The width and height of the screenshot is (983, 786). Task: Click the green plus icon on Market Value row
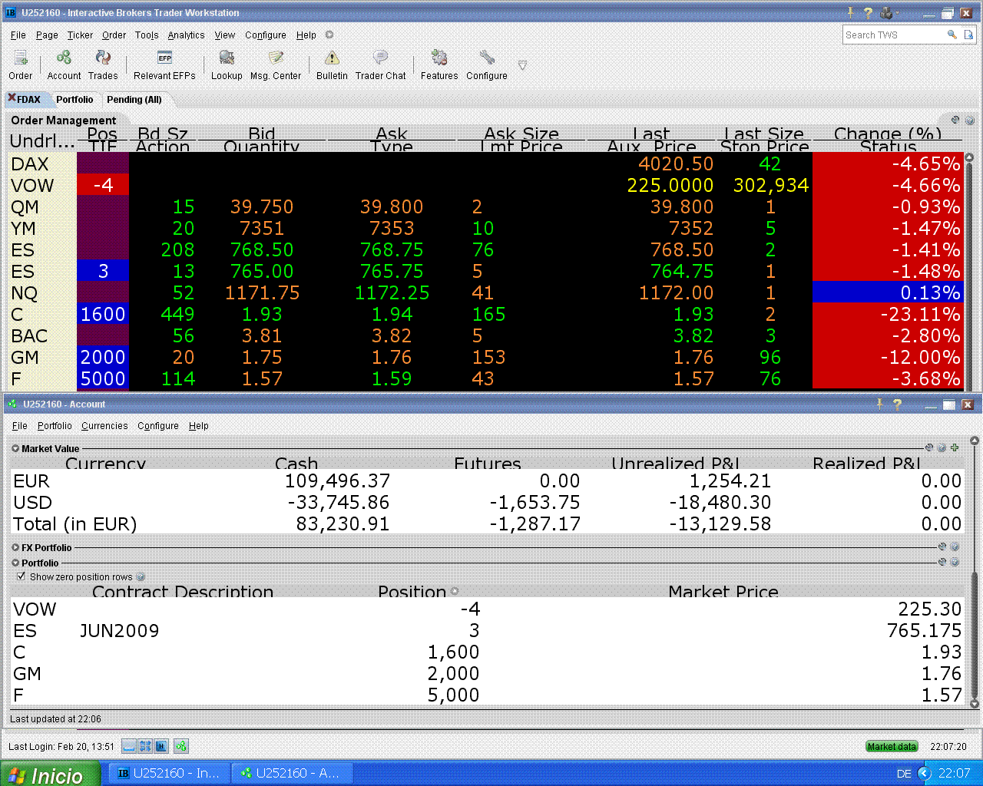click(x=955, y=447)
